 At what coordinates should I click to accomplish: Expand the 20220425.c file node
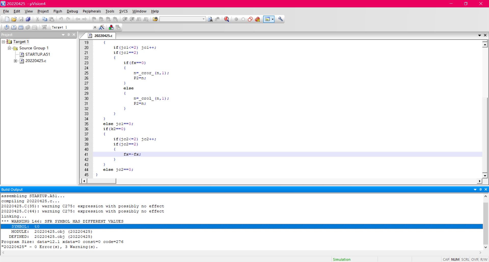point(16,61)
